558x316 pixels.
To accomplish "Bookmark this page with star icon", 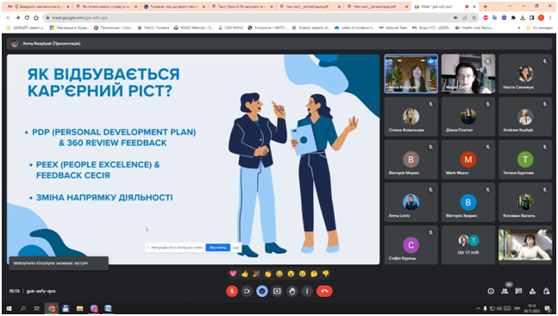I will [x=473, y=17].
